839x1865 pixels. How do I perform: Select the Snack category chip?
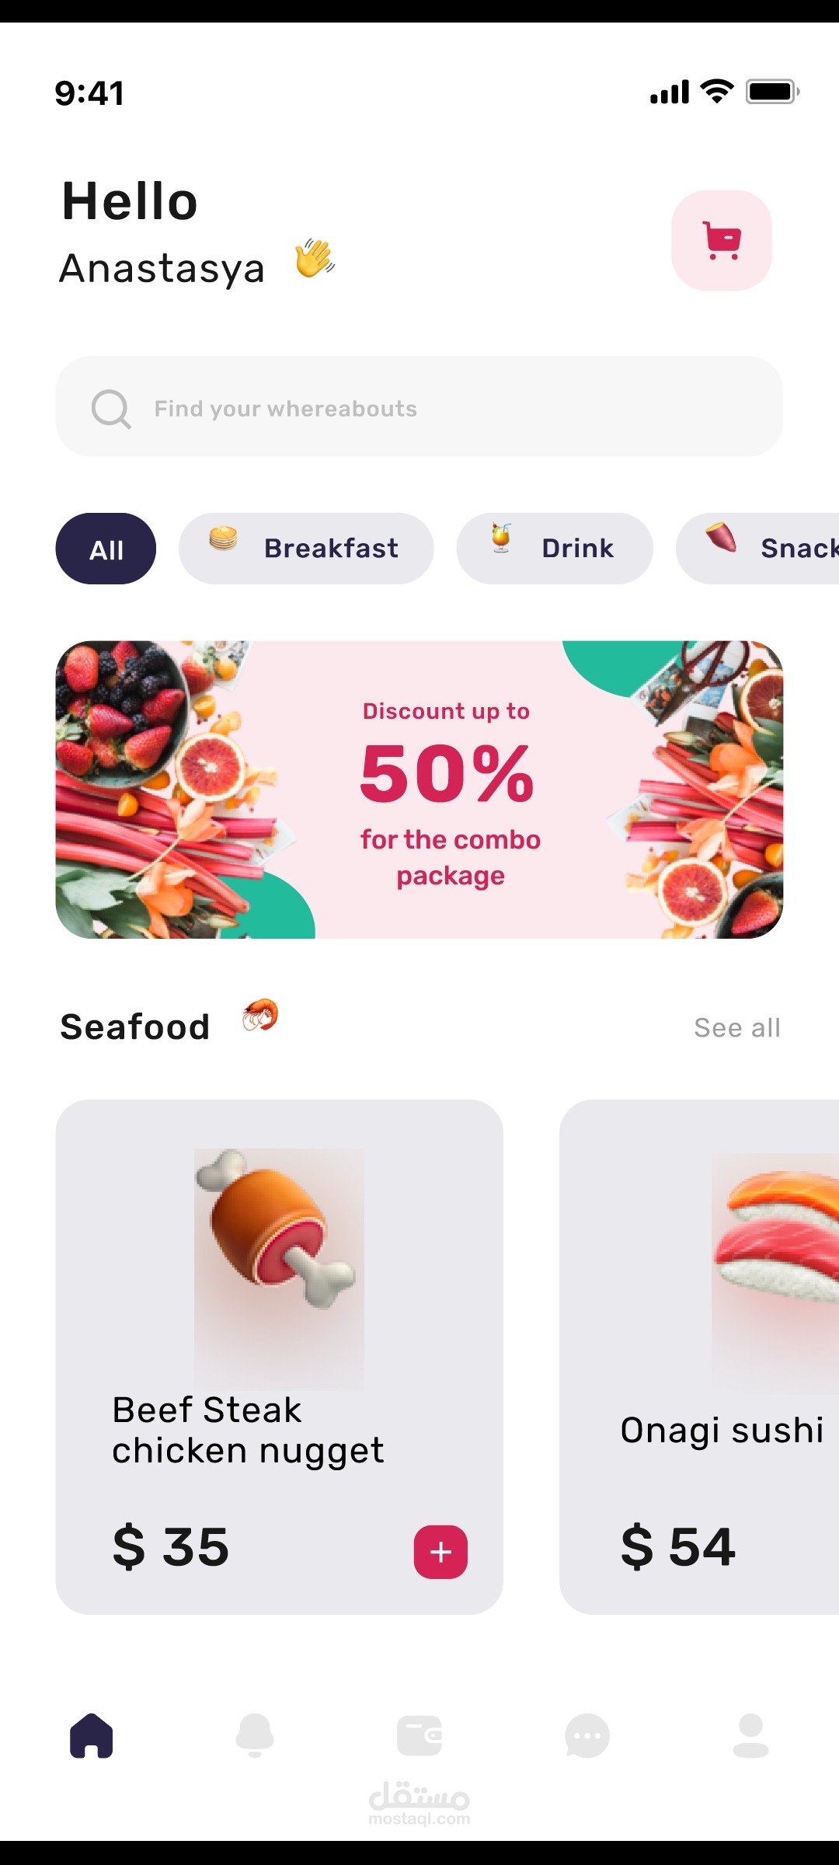coord(757,549)
